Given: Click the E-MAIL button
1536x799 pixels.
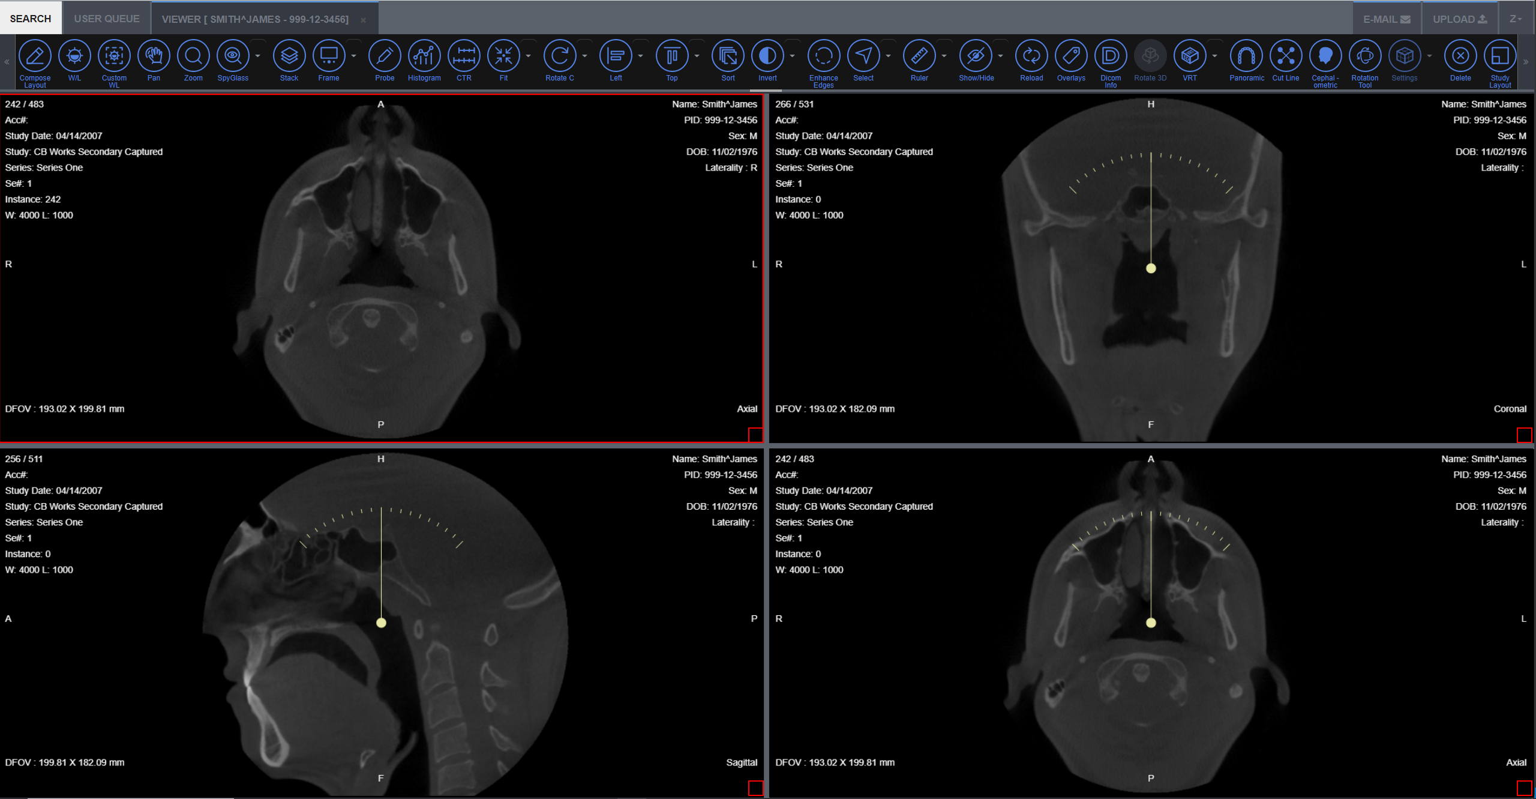Looking at the screenshot, I should pyautogui.click(x=1386, y=19).
